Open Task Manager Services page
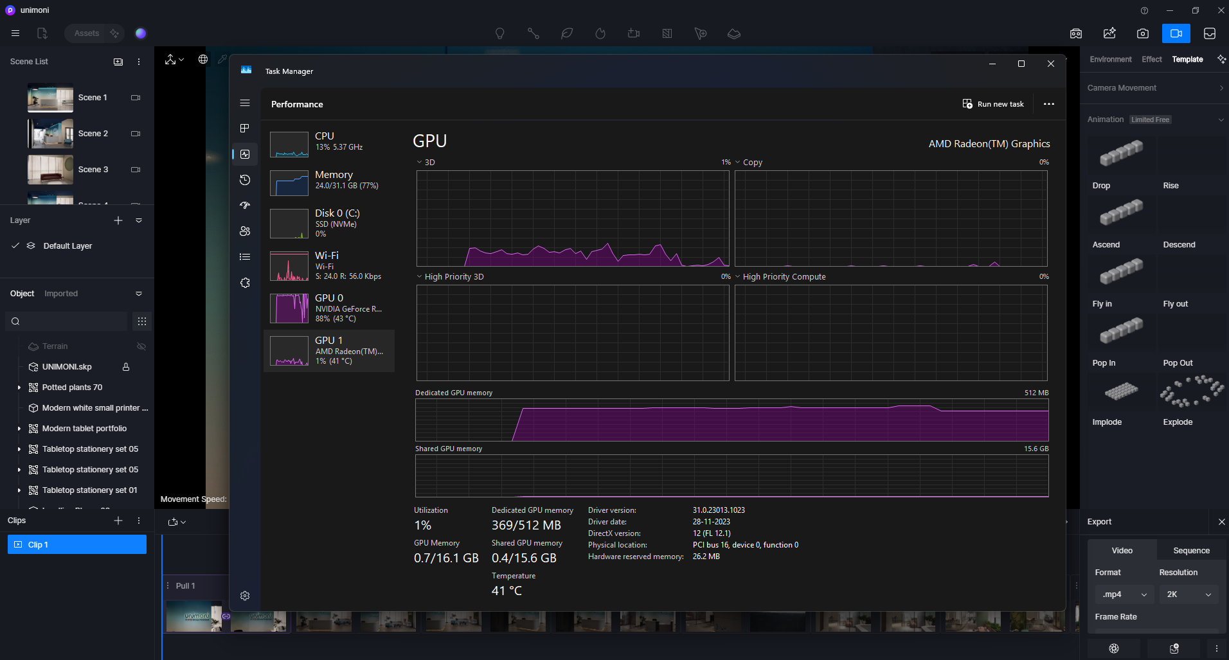The image size is (1229, 660). [245, 283]
